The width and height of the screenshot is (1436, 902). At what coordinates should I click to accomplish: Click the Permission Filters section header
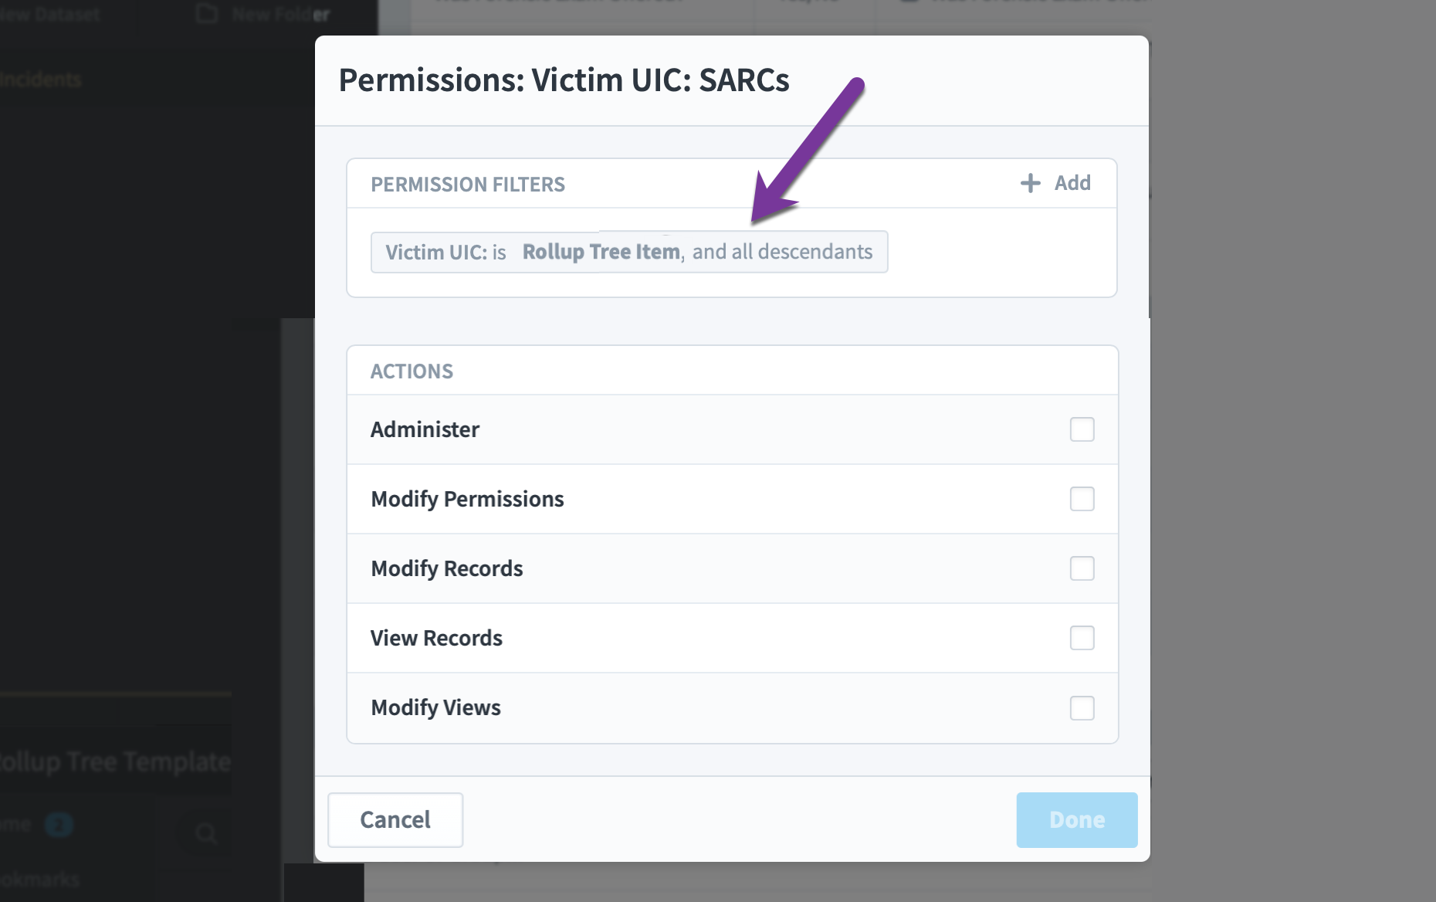[468, 184]
